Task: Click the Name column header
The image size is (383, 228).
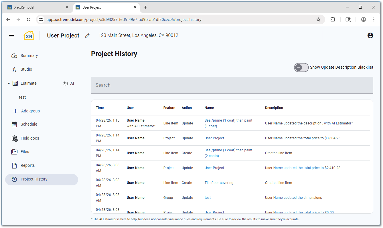Action: click(x=209, y=108)
